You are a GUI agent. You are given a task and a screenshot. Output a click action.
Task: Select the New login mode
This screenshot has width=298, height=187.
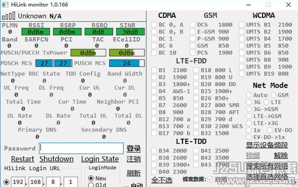(91, 178)
